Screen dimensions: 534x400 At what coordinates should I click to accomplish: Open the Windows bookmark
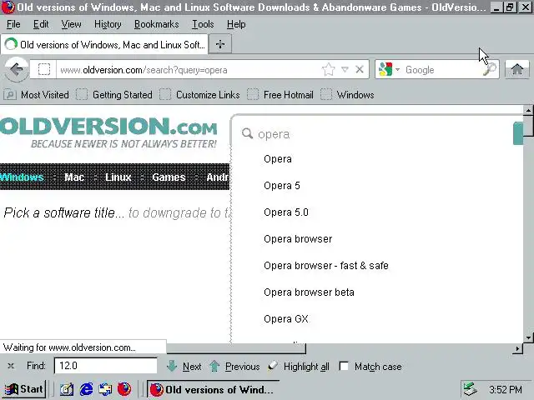pos(347,94)
